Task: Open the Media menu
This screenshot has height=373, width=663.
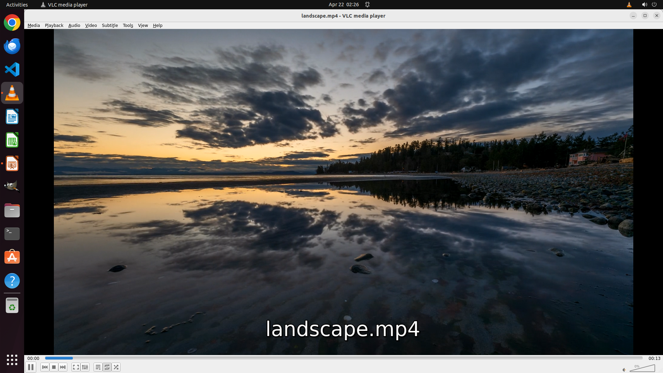Action: coord(33,25)
